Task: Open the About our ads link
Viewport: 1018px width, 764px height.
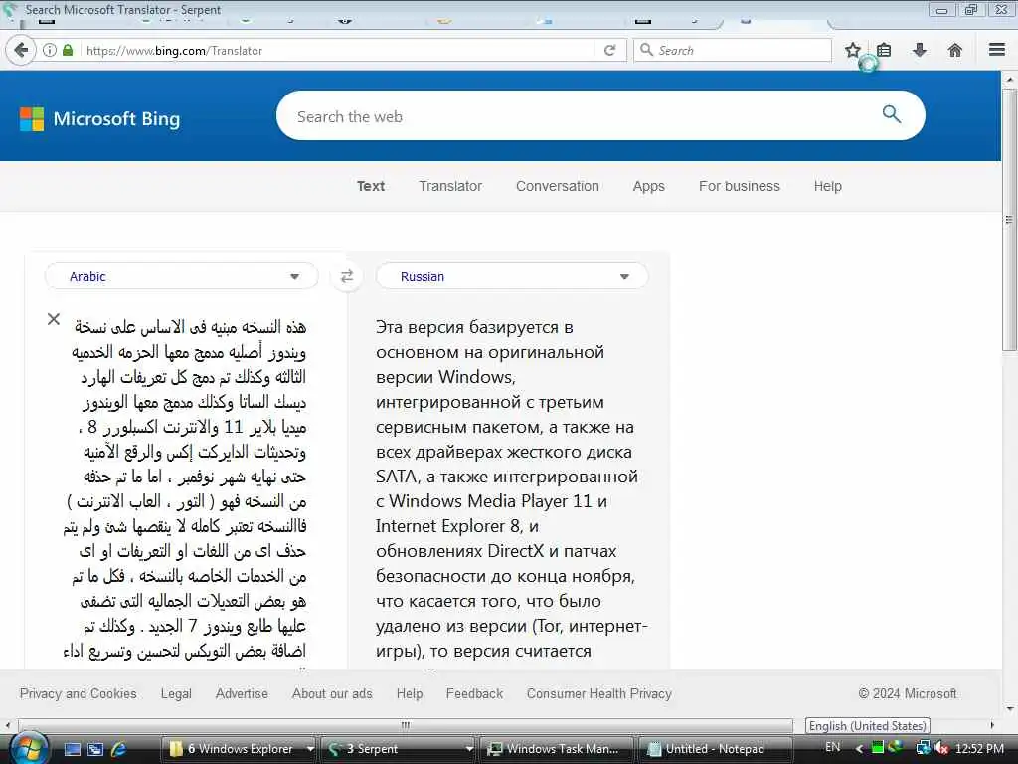Action: pos(332,693)
